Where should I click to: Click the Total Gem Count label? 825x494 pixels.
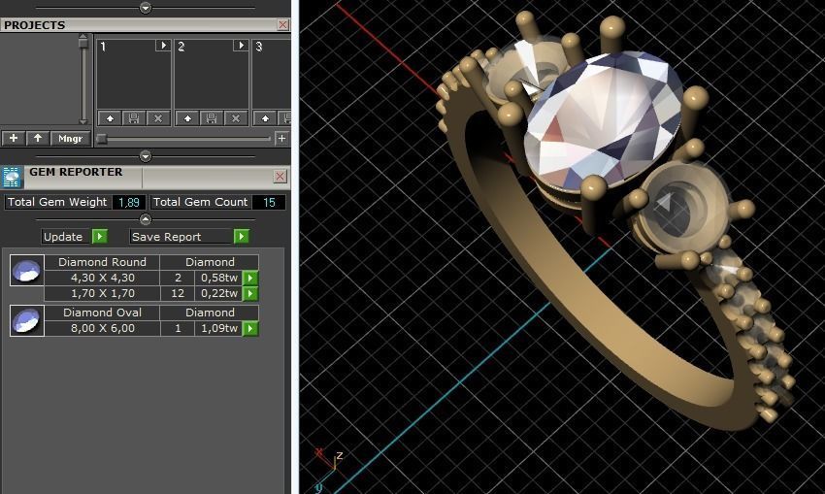coord(201,202)
